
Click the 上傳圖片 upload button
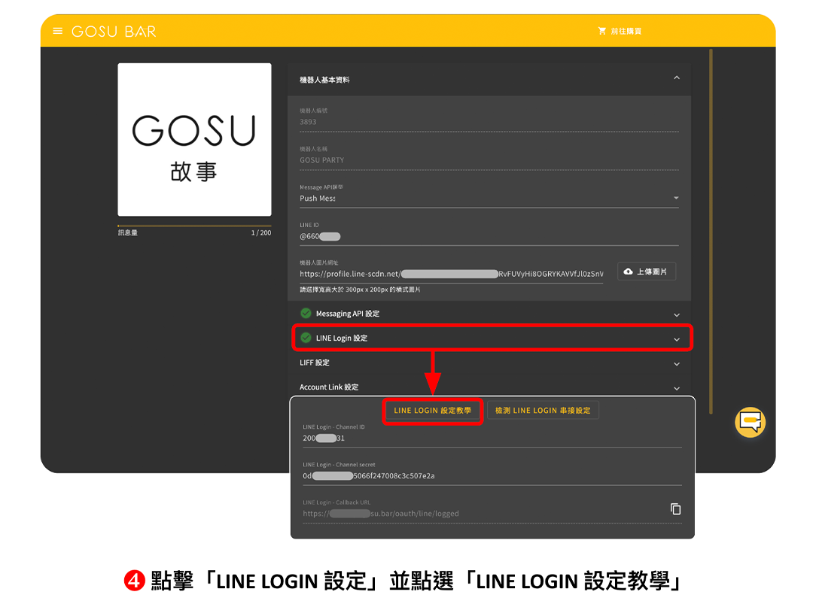point(647,272)
